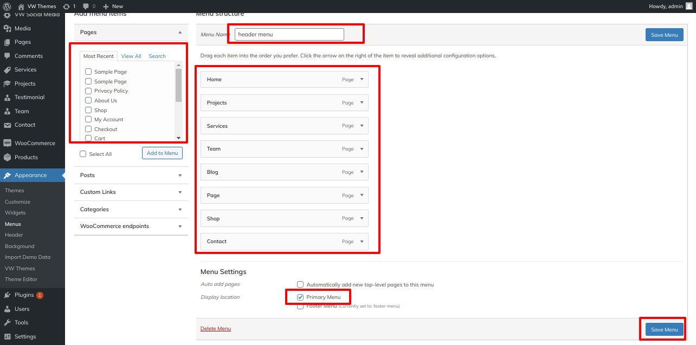Click the Delete Menu link
696x345 pixels.
pyautogui.click(x=215, y=329)
